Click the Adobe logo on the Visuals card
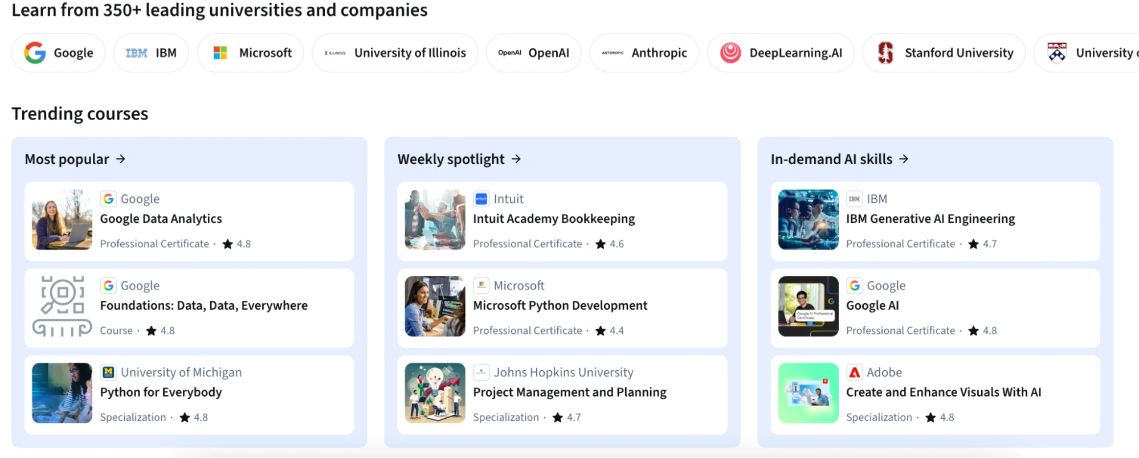This screenshot has width=1139, height=458. 854,372
